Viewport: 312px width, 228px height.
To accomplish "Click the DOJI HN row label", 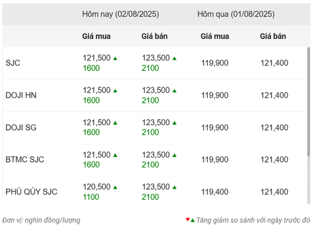I will [x=21, y=95].
